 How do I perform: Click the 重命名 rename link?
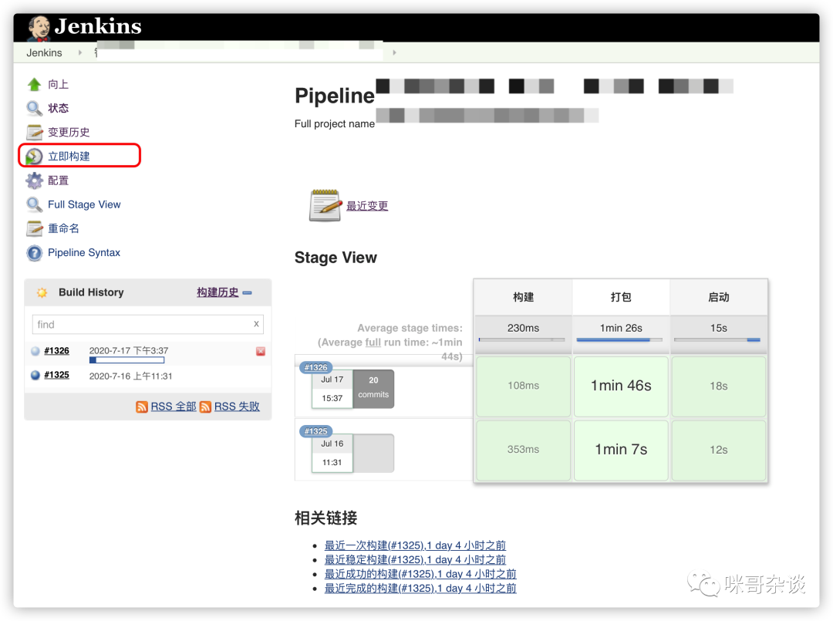63,228
